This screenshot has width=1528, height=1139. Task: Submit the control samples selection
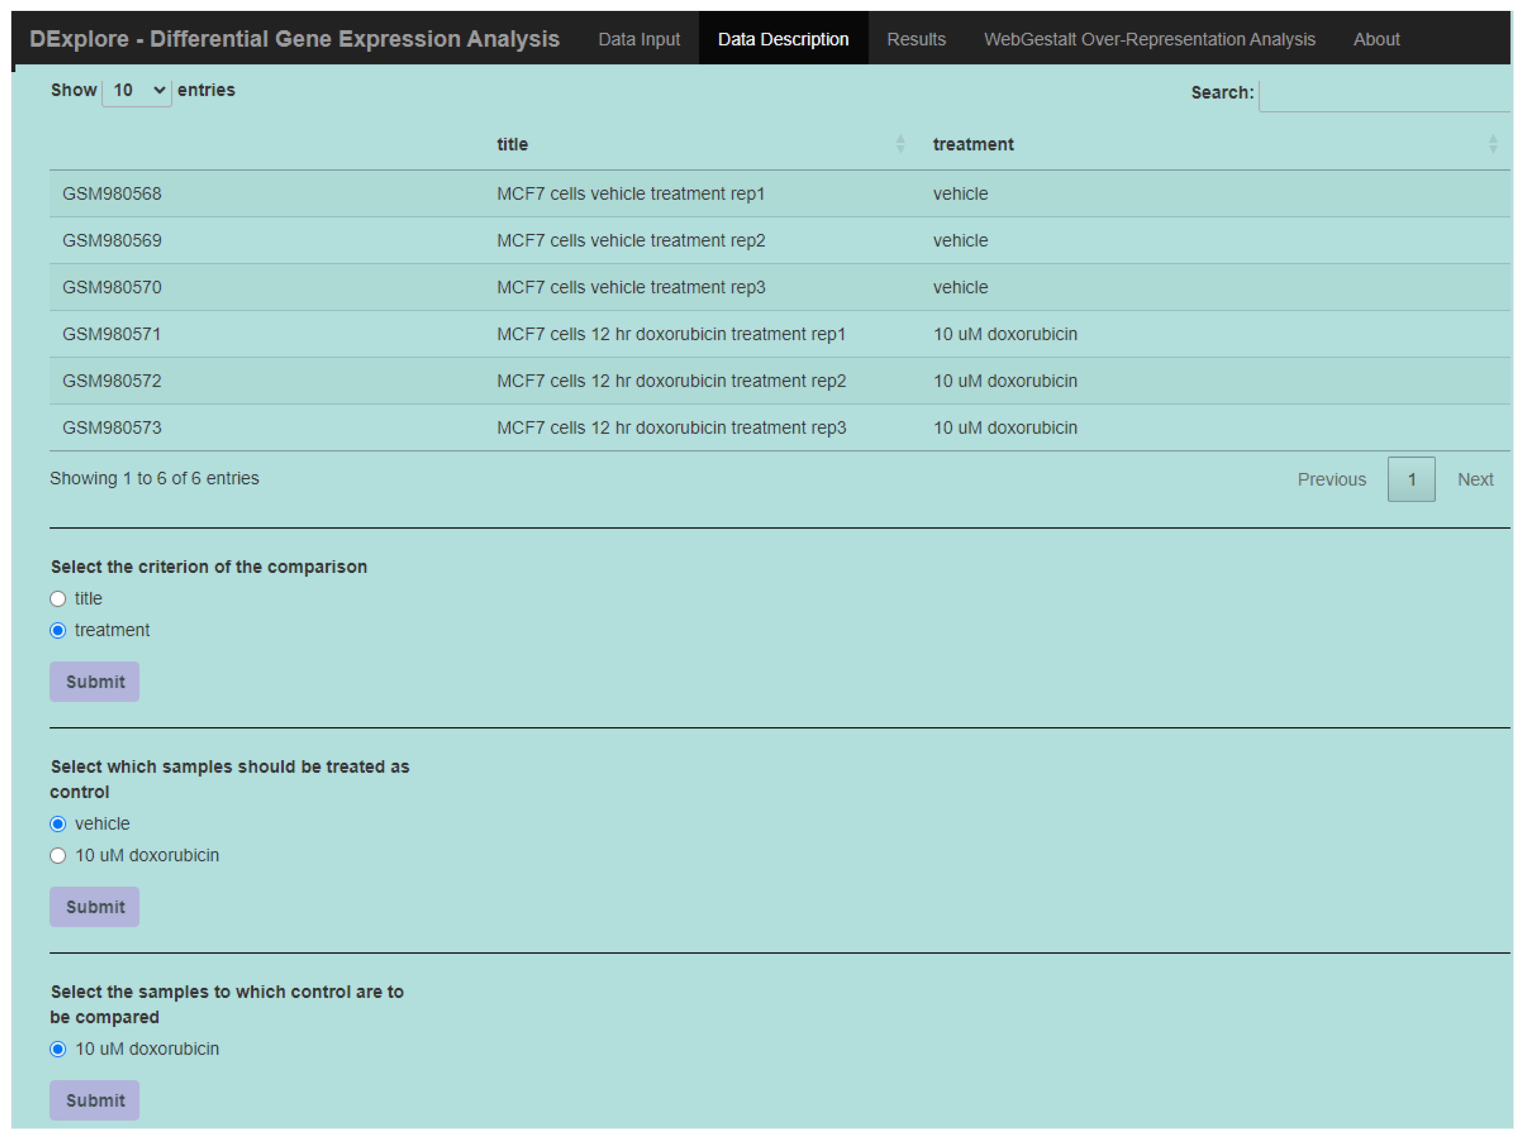coord(94,907)
